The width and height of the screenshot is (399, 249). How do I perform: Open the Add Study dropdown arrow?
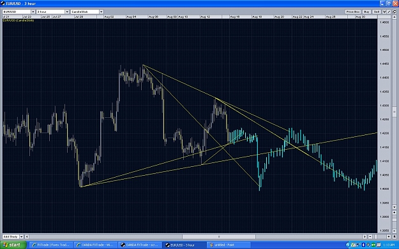click(x=22, y=236)
